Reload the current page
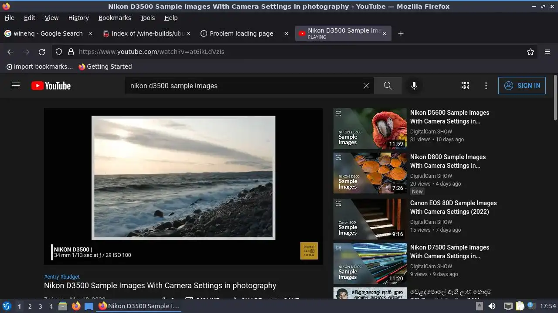Viewport: 558px width, 313px height. [x=42, y=52]
